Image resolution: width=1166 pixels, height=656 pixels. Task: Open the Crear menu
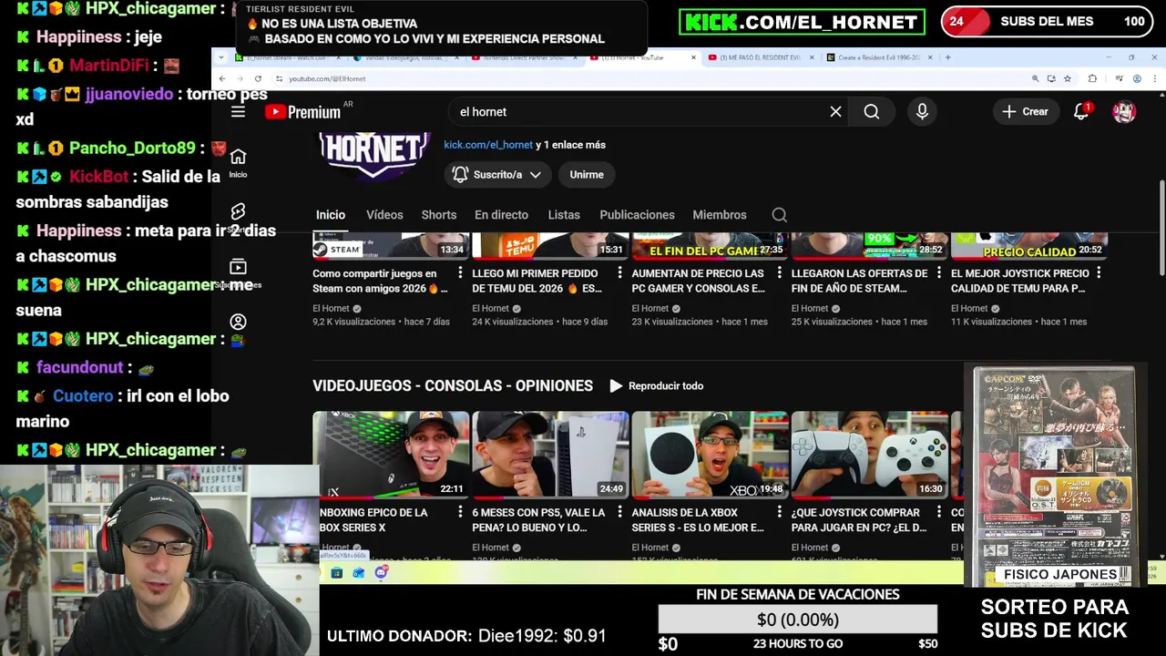1026,111
